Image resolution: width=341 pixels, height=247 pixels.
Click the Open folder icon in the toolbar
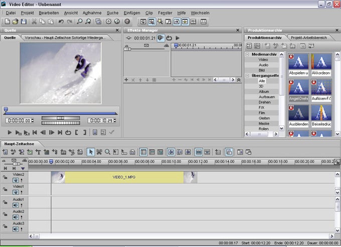coord(15,22)
